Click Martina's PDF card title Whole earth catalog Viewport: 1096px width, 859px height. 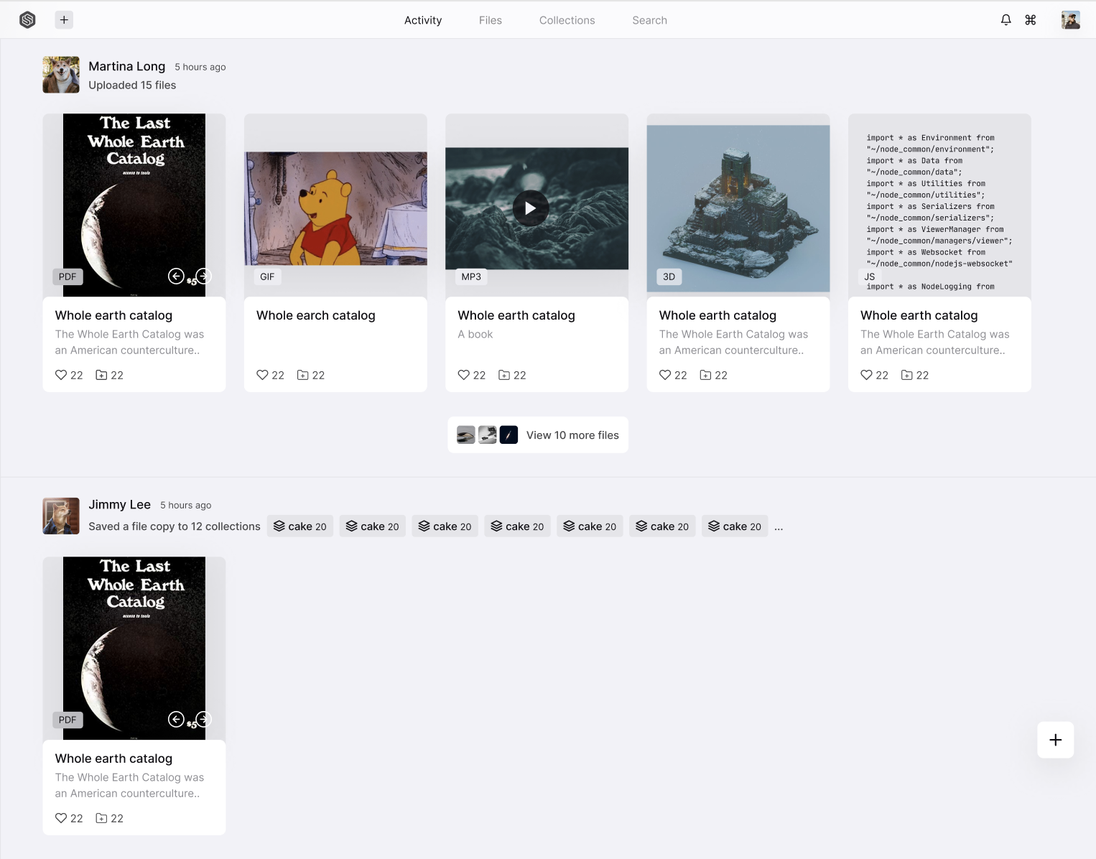point(113,315)
